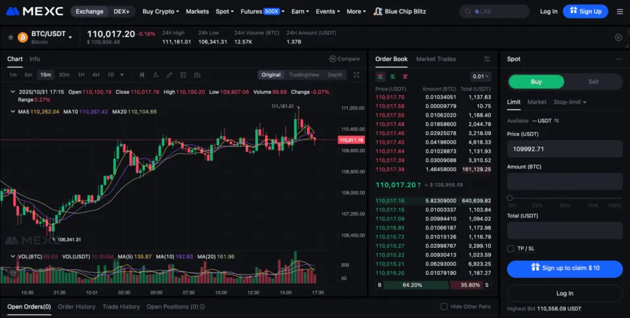Image resolution: width=630 pixels, height=318 pixels.
Task: Click the MEXC logo
Action: pyautogui.click(x=35, y=11)
